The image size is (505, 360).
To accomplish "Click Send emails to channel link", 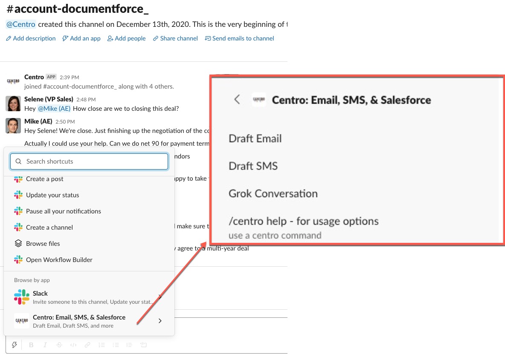I will click(x=240, y=38).
